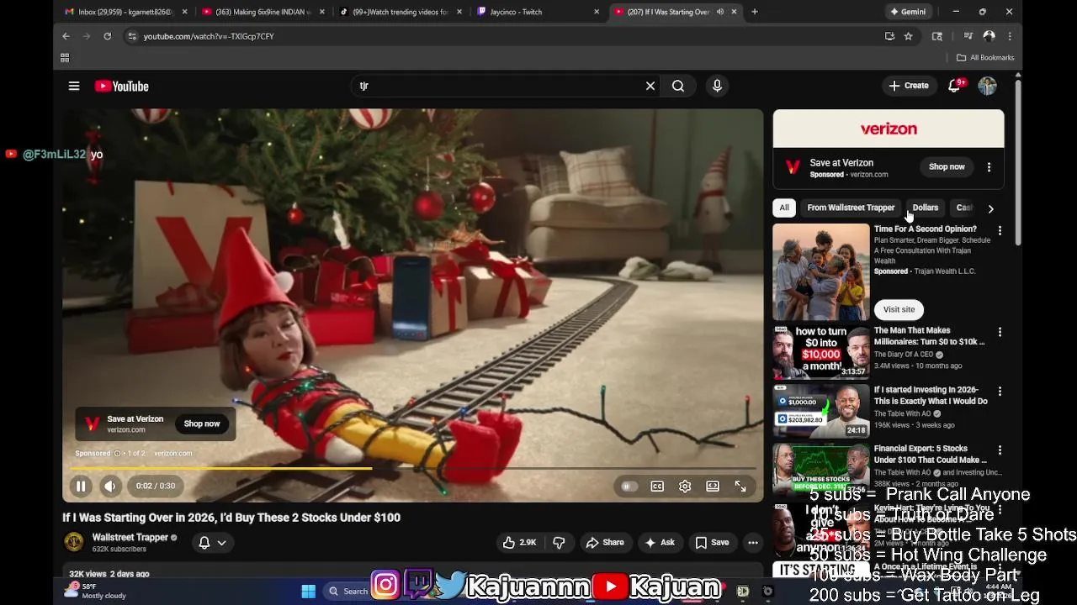Open video player settings gear
The width and height of the screenshot is (1077, 605).
click(x=685, y=486)
